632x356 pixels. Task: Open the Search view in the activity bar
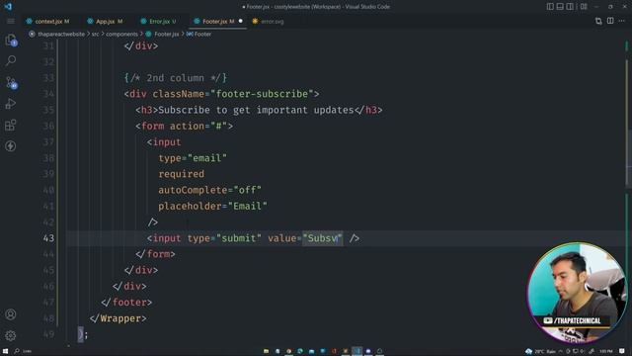tap(11, 61)
